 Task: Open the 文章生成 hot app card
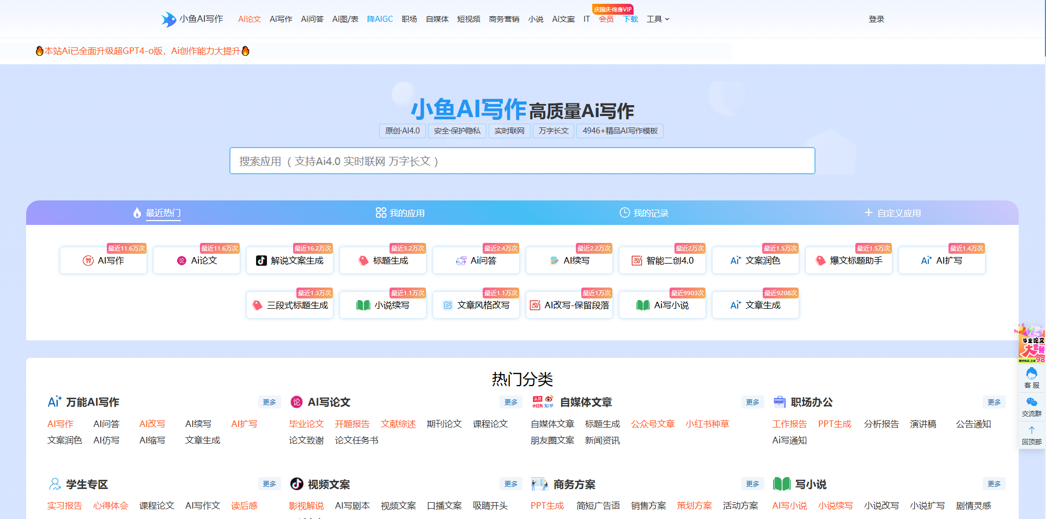pos(756,305)
